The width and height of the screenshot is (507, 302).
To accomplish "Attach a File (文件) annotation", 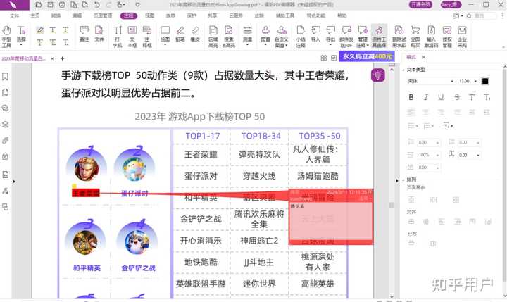I will (x=99, y=34).
